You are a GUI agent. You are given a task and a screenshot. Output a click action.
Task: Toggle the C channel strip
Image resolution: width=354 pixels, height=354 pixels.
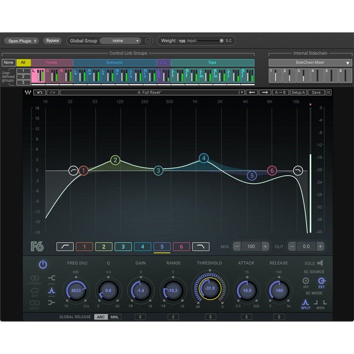tap(52, 75)
